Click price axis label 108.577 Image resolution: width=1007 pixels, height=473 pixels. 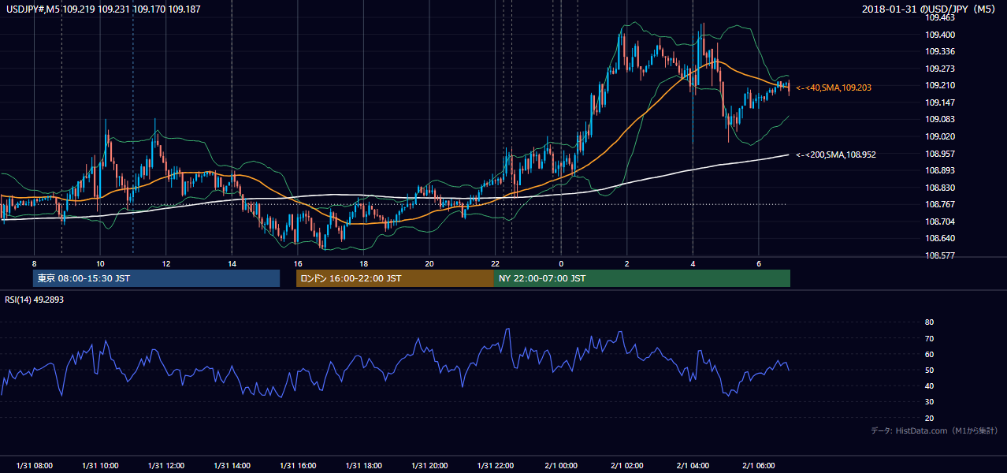[x=941, y=255]
